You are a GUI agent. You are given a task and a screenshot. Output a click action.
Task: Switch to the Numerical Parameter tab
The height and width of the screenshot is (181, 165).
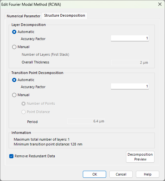pos(23,16)
